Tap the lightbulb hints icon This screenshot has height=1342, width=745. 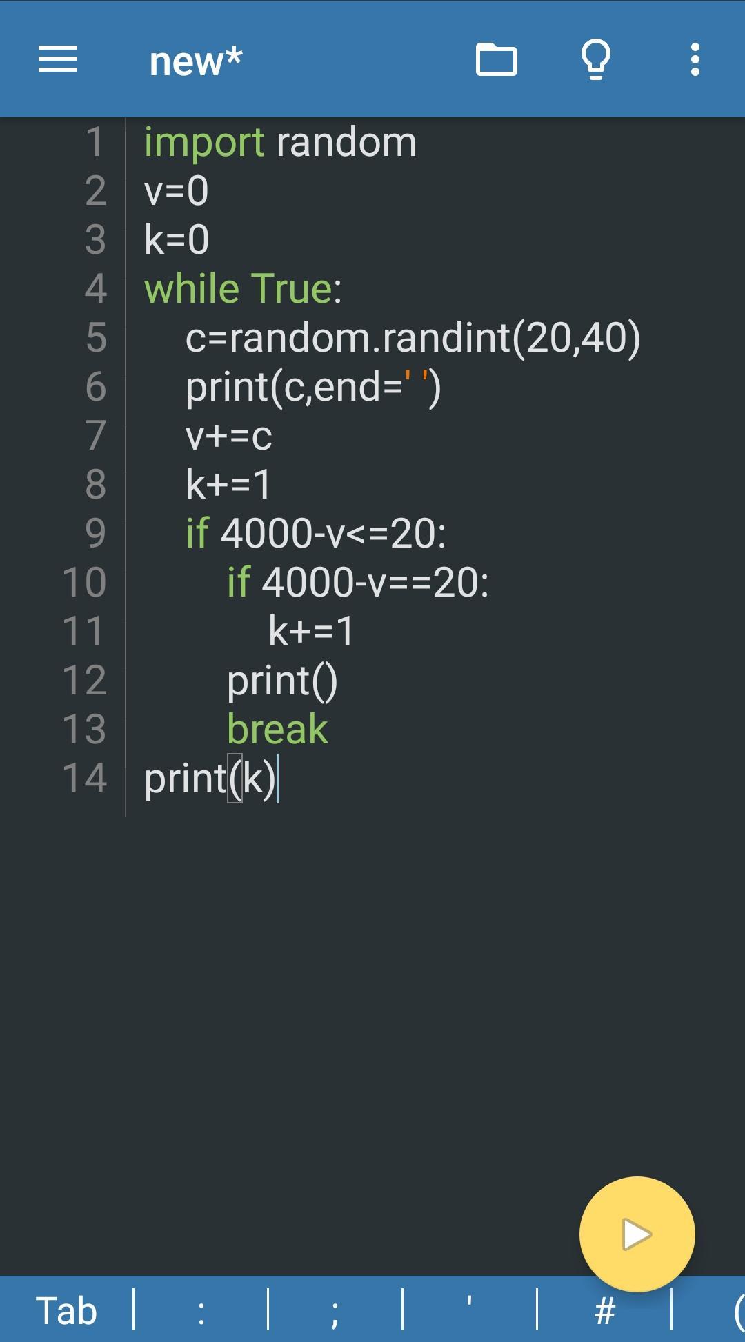596,59
